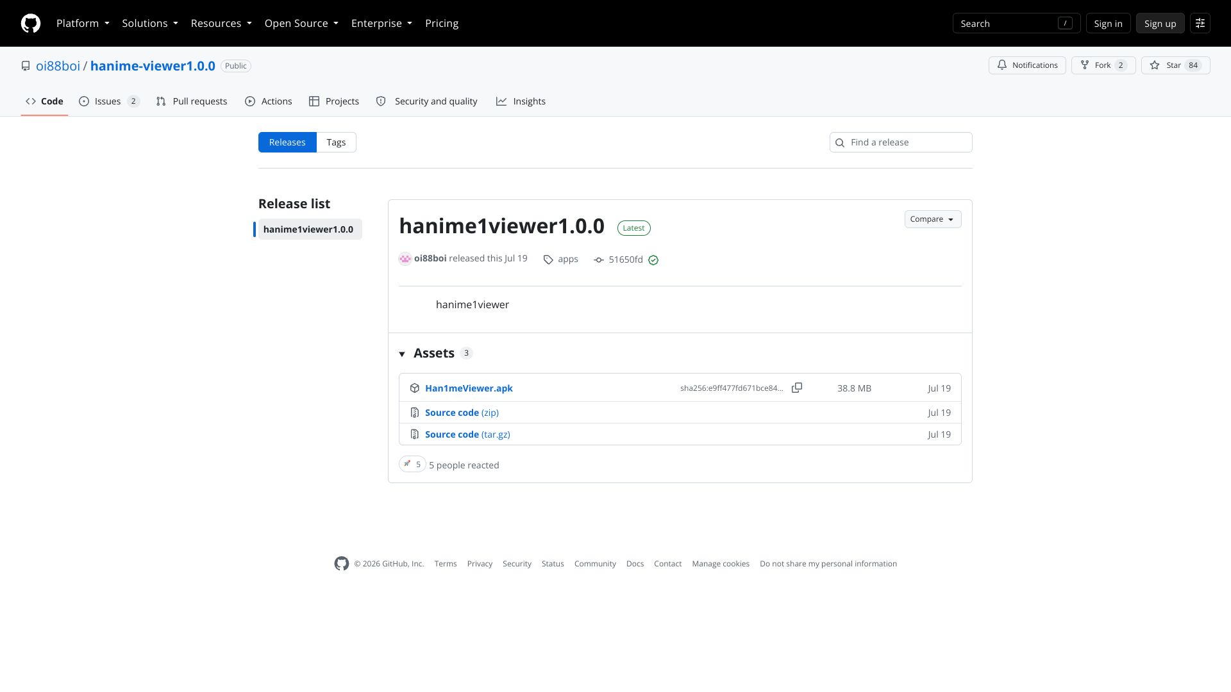The width and height of the screenshot is (1231, 692).
Task: Open the GitHub home logo
Action: [x=31, y=23]
